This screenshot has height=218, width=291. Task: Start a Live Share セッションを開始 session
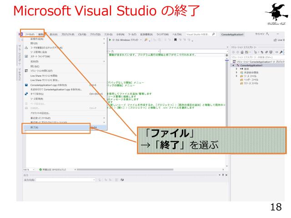65,76
